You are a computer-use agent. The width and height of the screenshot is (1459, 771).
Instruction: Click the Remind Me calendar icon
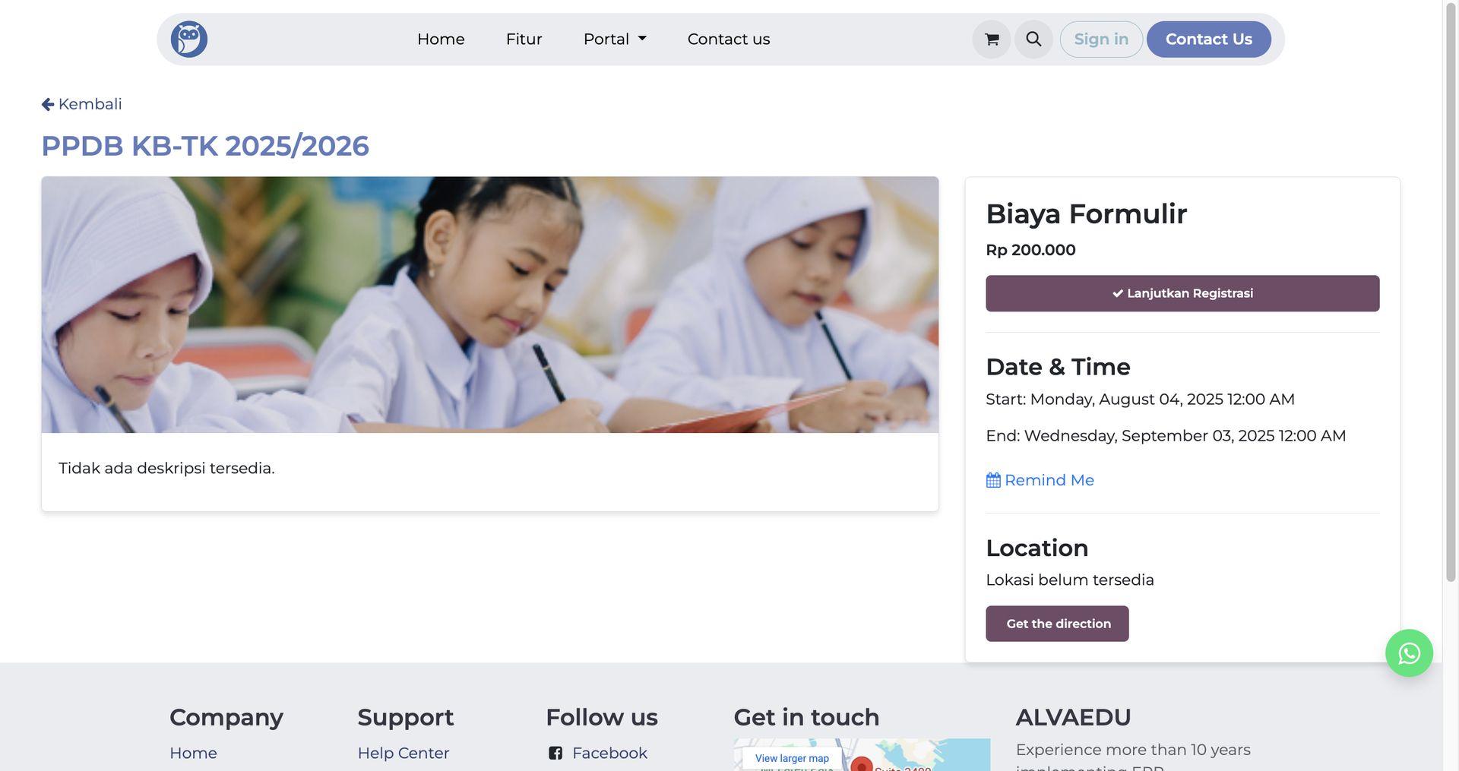click(993, 480)
